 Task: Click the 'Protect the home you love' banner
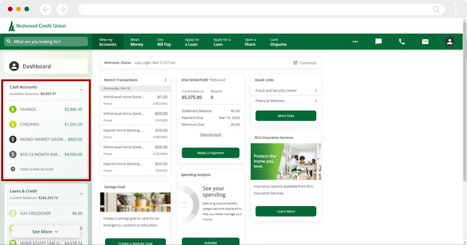click(286, 161)
